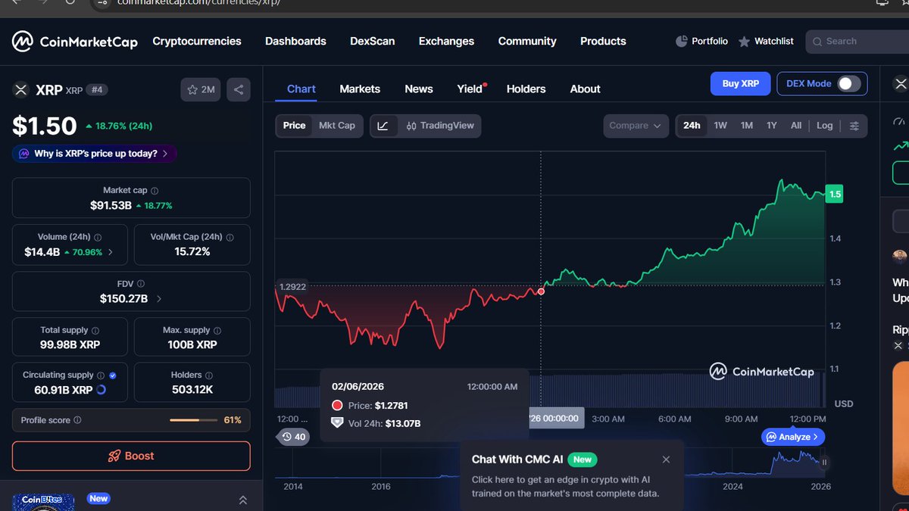Open the News tab
Screen dimensions: 909x511
click(419, 89)
